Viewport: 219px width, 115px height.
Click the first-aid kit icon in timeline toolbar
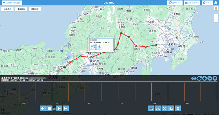tap(171, 108)
